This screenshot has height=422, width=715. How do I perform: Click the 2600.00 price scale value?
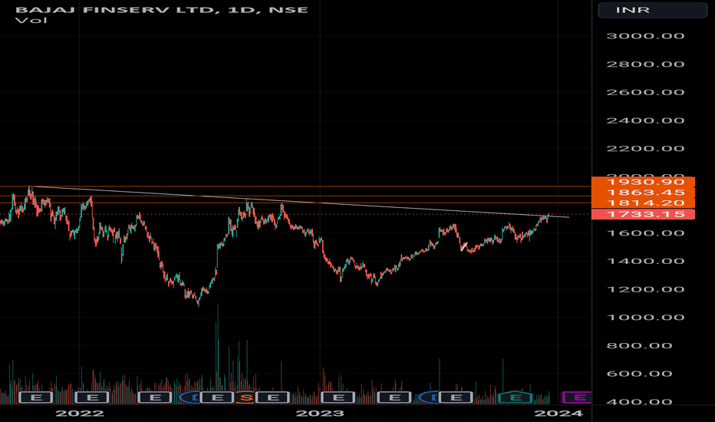click(645, 93)
